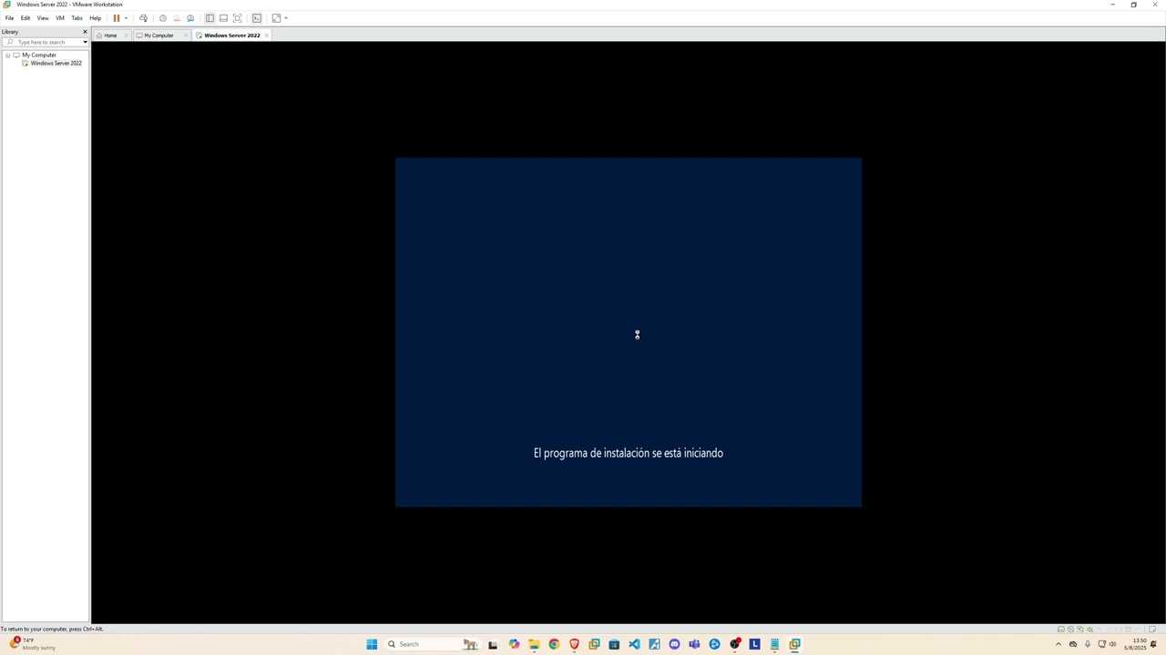Screen dimensions: 1166x655
Task: Open Visual Studio Code from the taskbar
Action: (634, 644)
